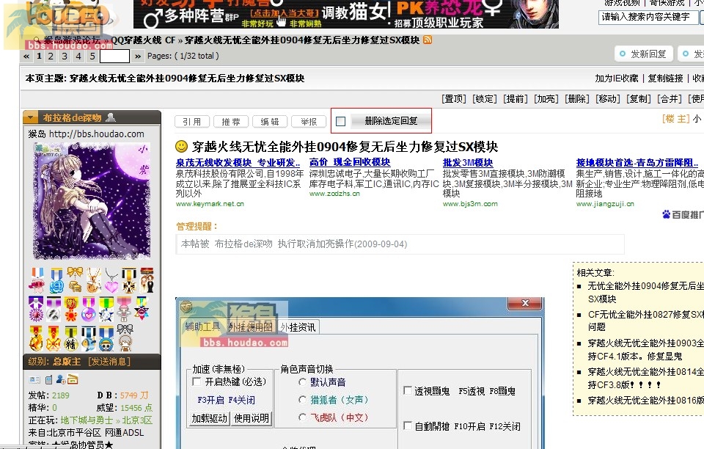Focus the 请输入搜索内容关键字 search field
Screen dimensions: 704x449
click(648, 17)
